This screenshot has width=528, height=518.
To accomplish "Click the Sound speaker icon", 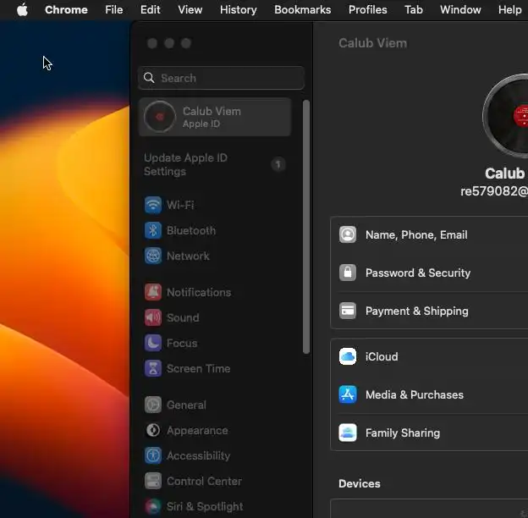I will pyautogui.click(x=153, y=317).
